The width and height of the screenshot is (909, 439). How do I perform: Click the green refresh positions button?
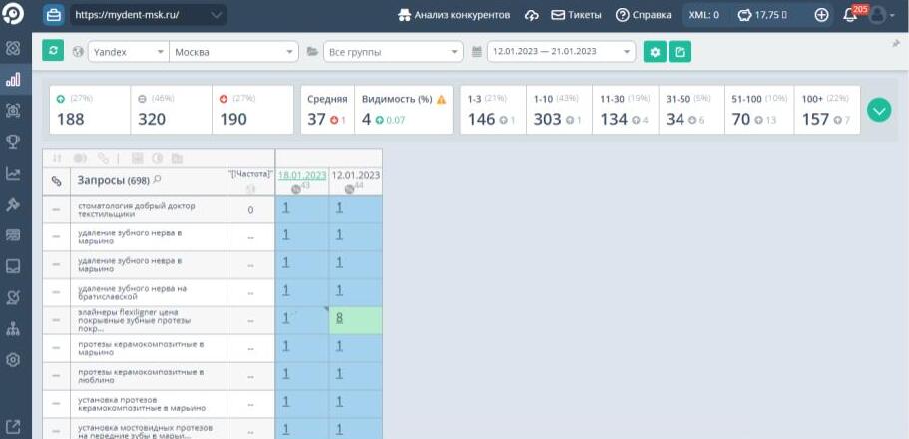tap(53, 51)
